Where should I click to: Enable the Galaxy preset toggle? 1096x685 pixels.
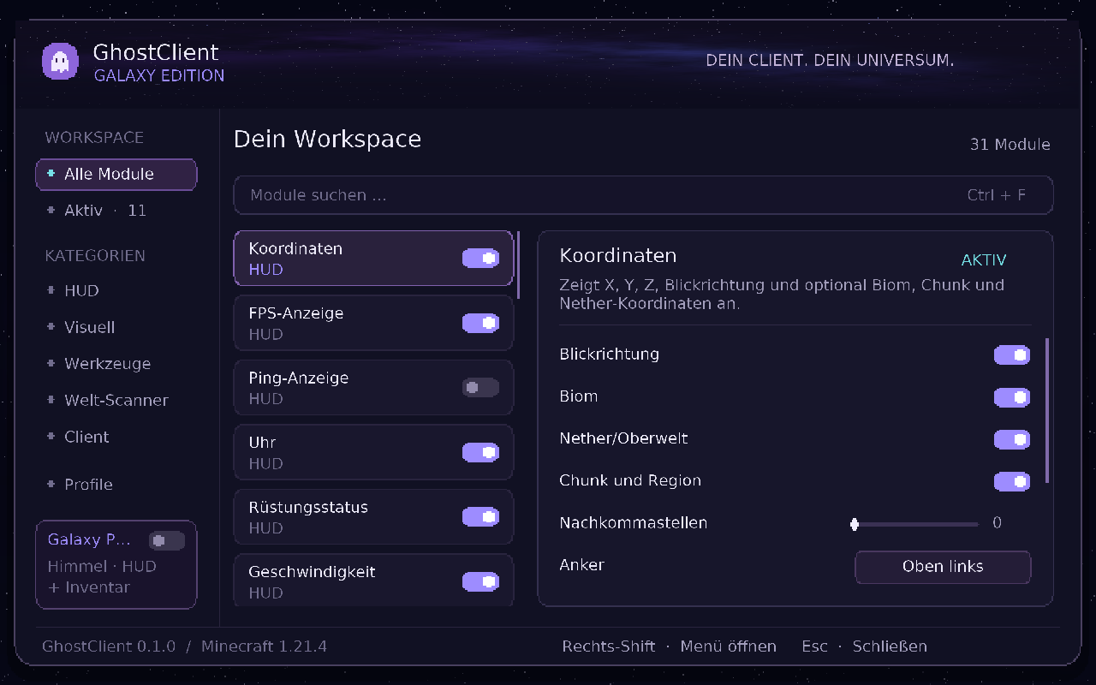[x=166, y=540]
